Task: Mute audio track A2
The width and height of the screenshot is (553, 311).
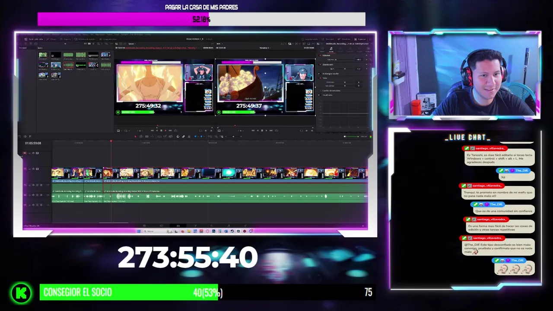Action: pos(41,195)
